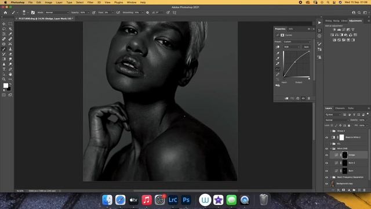
Task: Hide the Burn 2 layer
Action: point(326,163)
